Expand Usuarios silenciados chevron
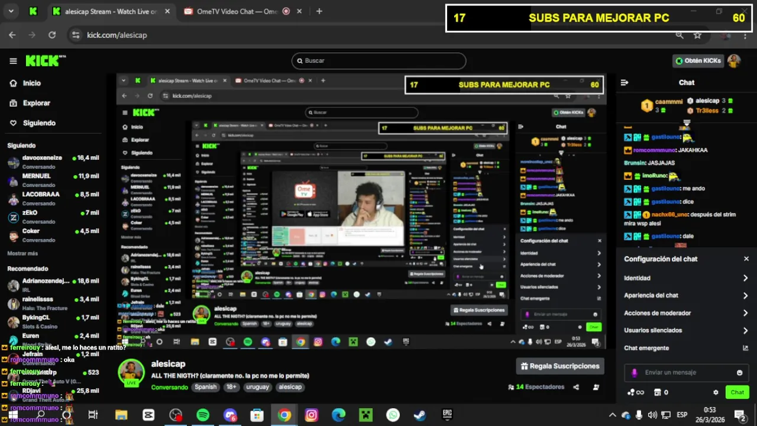This screenshot has width=757, height=426. pyautogui.click(x=746, y=331)
